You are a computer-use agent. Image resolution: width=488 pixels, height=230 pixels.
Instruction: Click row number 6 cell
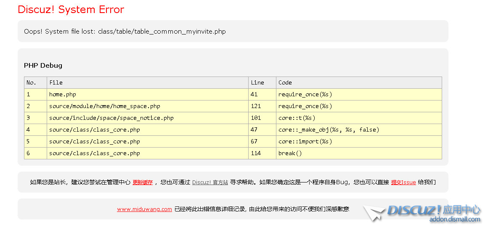pyautogui.click(x=35, y=153)
